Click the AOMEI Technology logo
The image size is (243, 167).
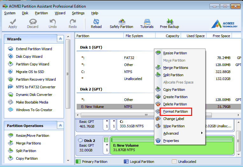[x=225, y=24]
